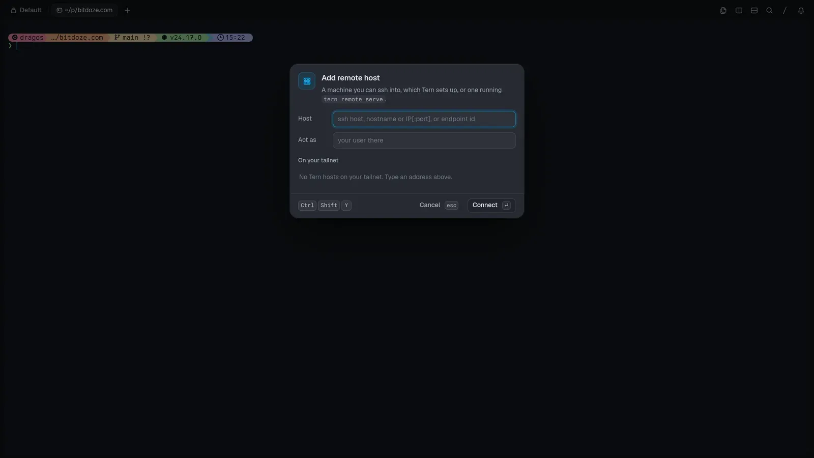The height and width of the screenshot is (458, 814).
Task: Click the Connect button
Action: [491, 205]
